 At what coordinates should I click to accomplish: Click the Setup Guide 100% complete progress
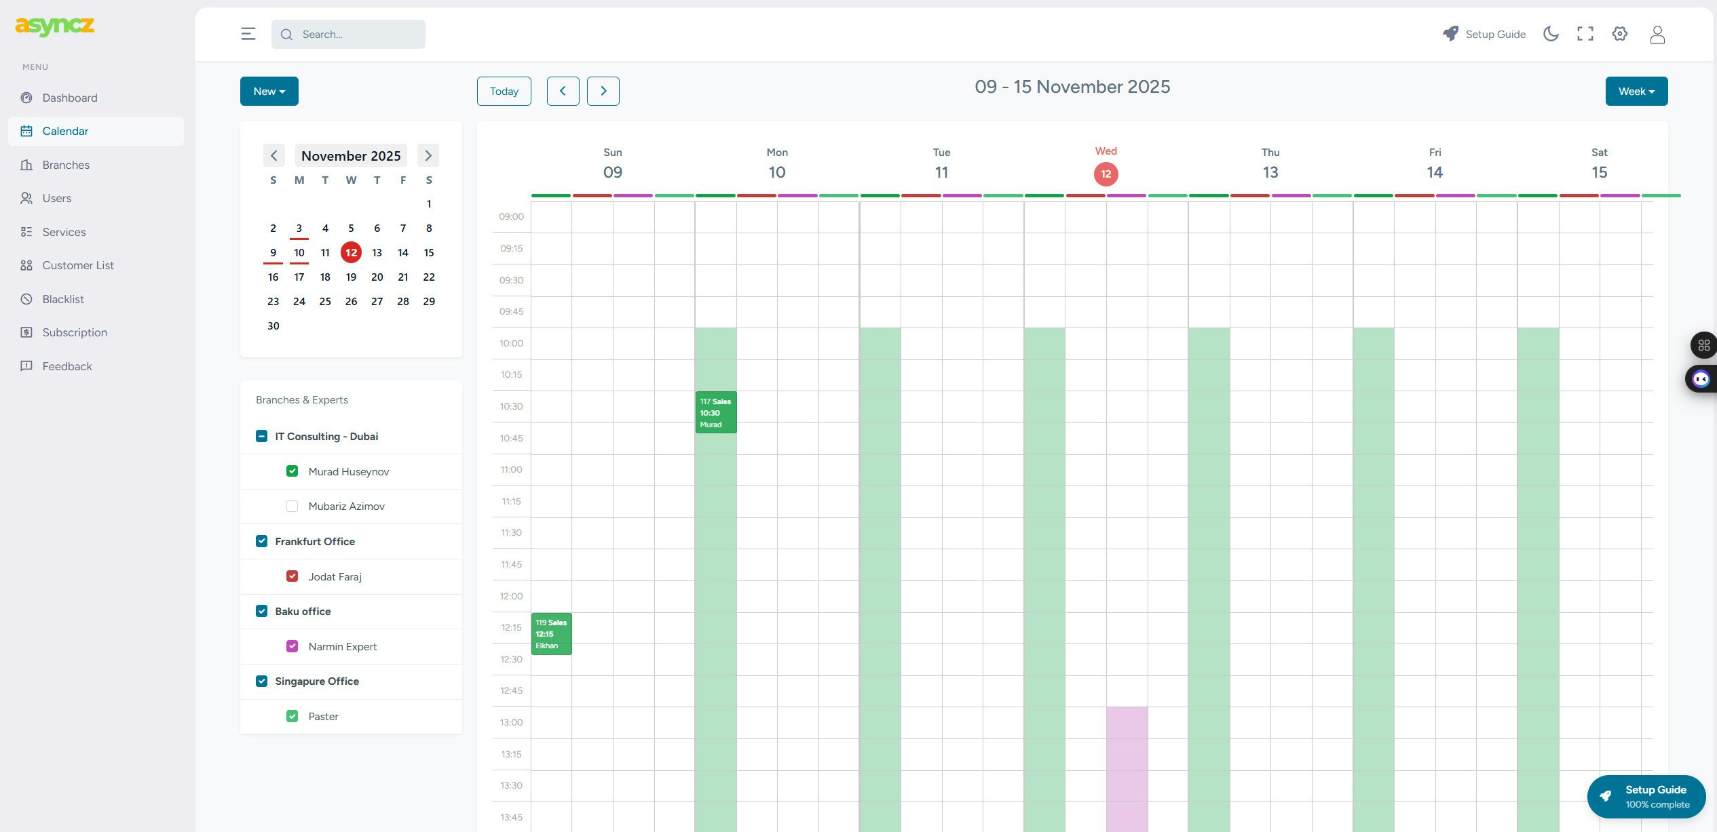1646,797
